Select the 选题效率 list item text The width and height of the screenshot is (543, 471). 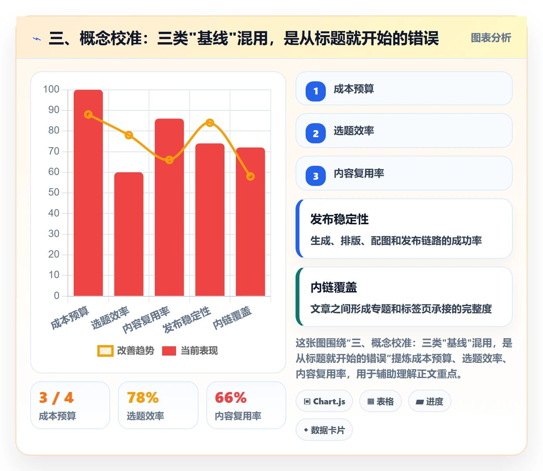[x=354, y=131]
